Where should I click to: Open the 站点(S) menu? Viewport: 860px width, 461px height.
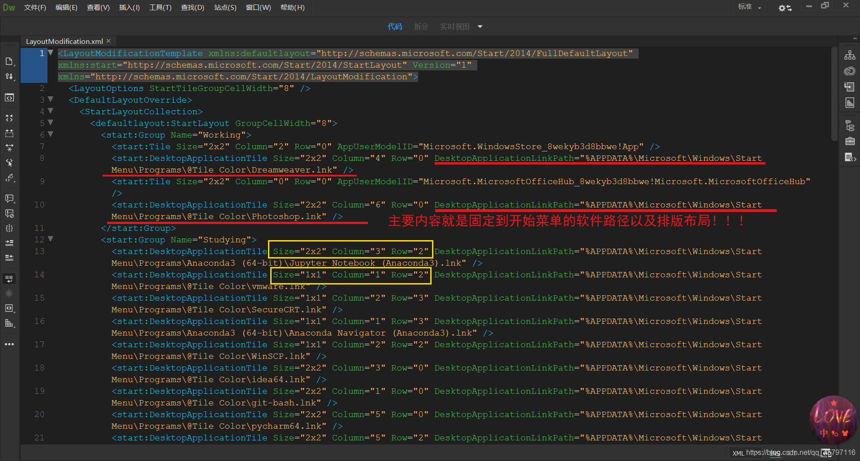(225, 8)
